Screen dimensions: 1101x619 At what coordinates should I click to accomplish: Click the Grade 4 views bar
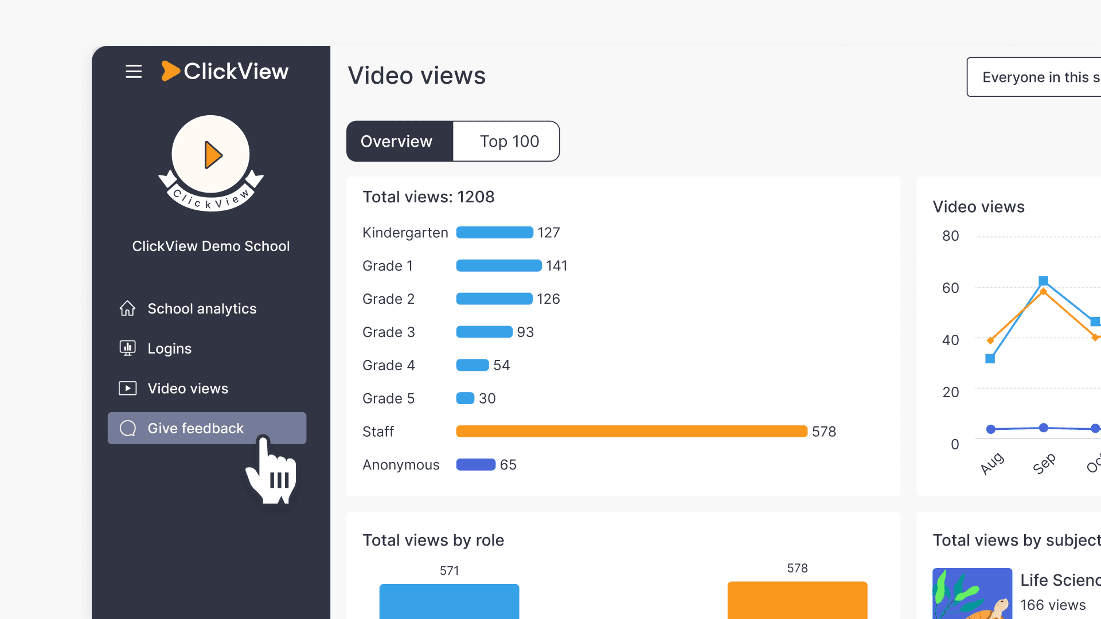point(473,366)
